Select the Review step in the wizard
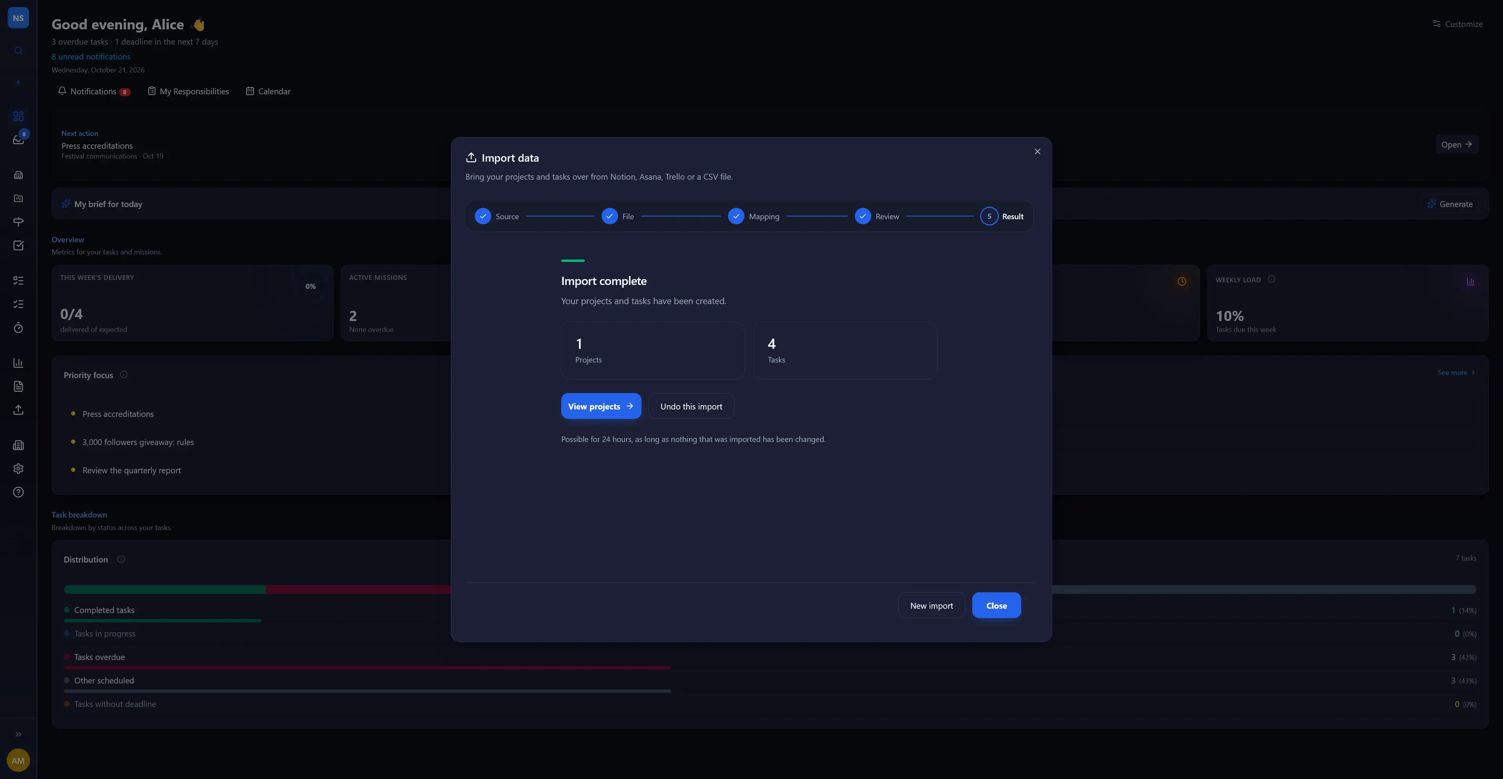Screen dimensions: 1503x779 click(x=876, y=216)
